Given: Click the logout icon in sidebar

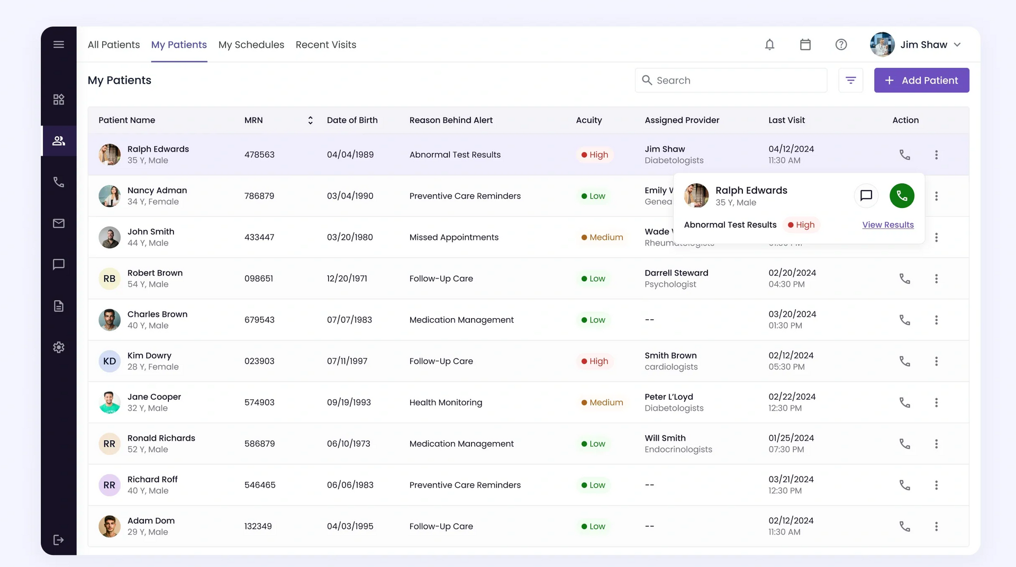Looking at the screenshot, I should tap(59, 540).
